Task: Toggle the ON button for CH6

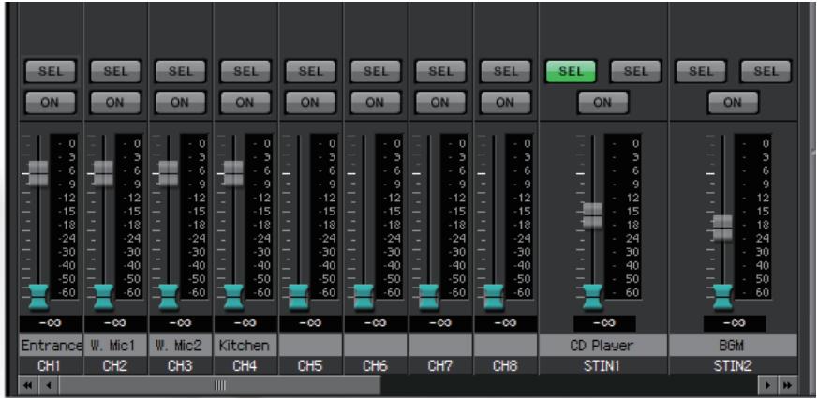Action: 375,102
